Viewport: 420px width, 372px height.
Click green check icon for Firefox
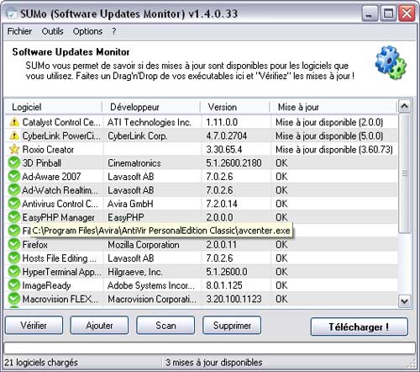tap(14, 244)
